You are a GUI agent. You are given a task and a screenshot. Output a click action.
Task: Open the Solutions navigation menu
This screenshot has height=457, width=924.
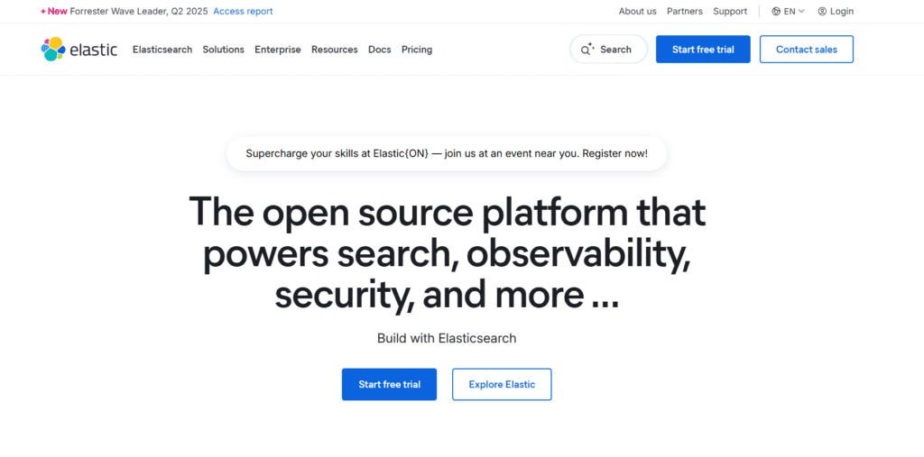pyautogui.click(x=223, y=50)
